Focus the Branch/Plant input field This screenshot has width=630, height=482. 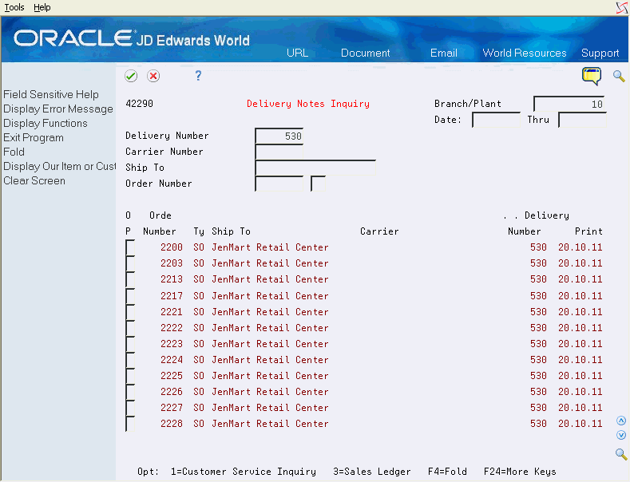(569, 104)
